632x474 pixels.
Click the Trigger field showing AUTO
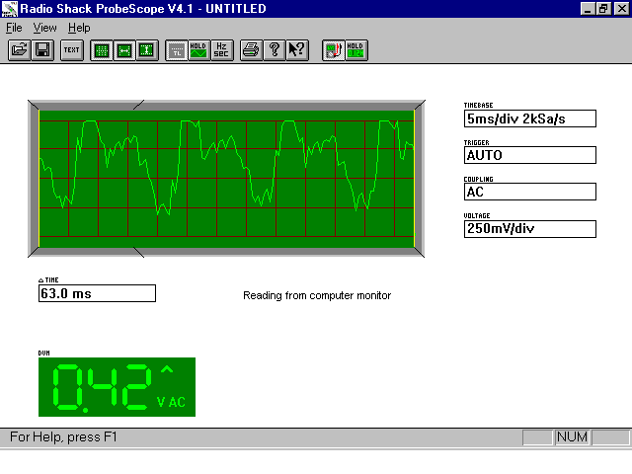pos(530,155)
